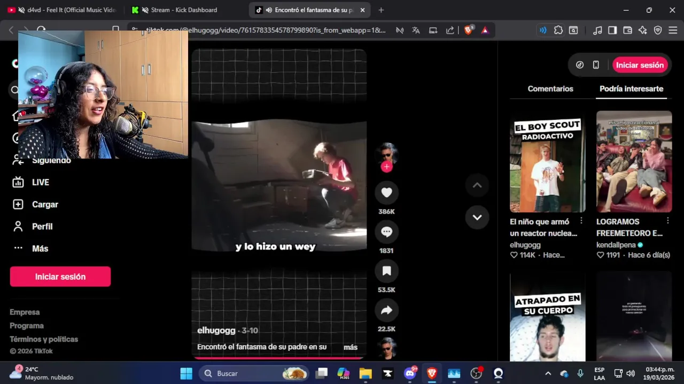Open a new browser tab
684x384 pixels.
381,10
